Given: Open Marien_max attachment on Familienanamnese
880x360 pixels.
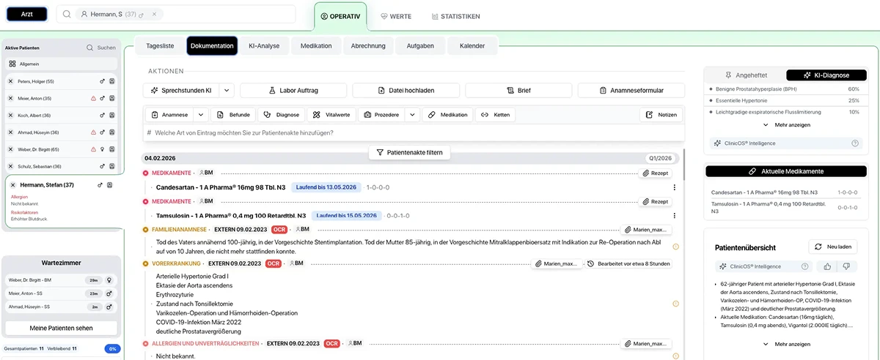Looking at the screenshot, I should click(x=647, y=230).
